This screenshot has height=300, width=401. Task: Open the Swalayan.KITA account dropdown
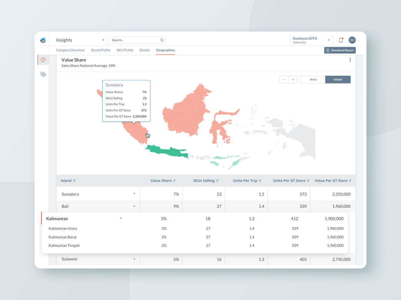[x=311, y=40]
